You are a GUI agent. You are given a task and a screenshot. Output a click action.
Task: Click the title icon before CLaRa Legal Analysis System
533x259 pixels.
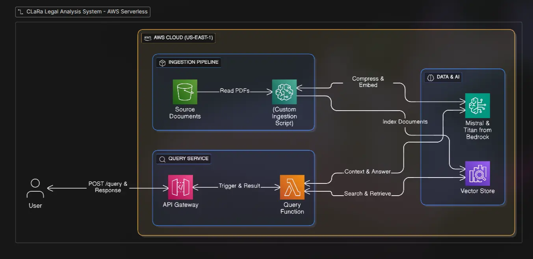tap(20, 12)
